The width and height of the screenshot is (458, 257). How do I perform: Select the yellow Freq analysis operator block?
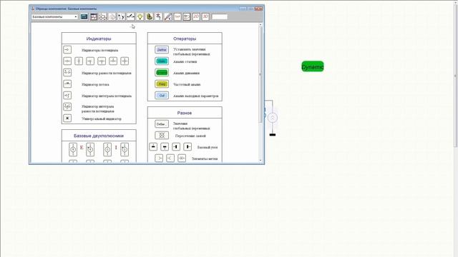point(162,84)
